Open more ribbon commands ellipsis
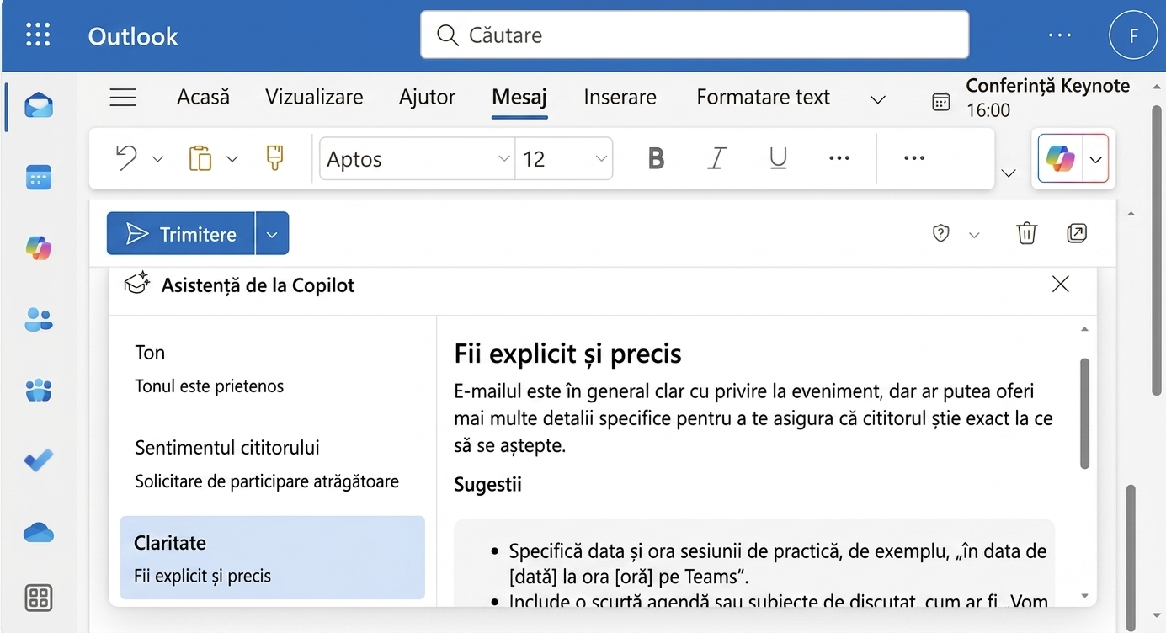The height and width of the screenshot is (633, 1166). coord(914,158)
